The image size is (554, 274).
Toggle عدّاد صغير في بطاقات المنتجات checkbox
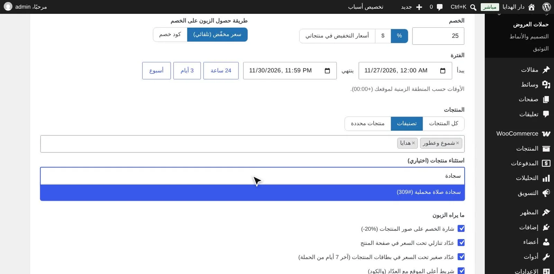(461, 257)
